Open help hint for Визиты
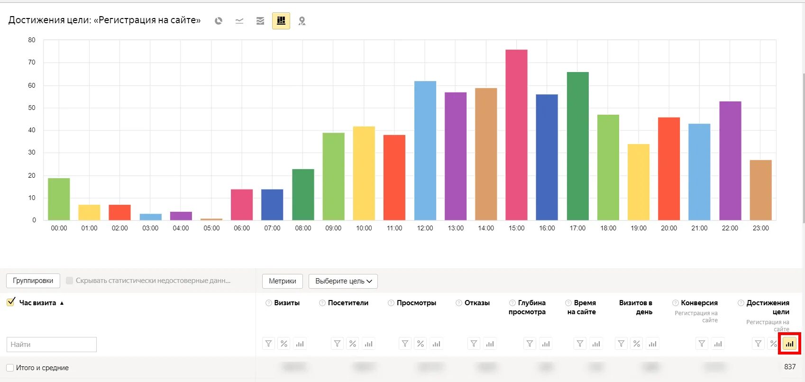Image resolution: width=805 pixels, height=382 pixels. coord(269,303)
